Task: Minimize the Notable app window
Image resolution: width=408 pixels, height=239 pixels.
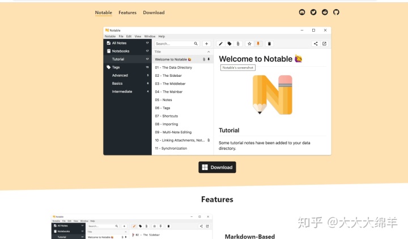Action: click(302, 30)
